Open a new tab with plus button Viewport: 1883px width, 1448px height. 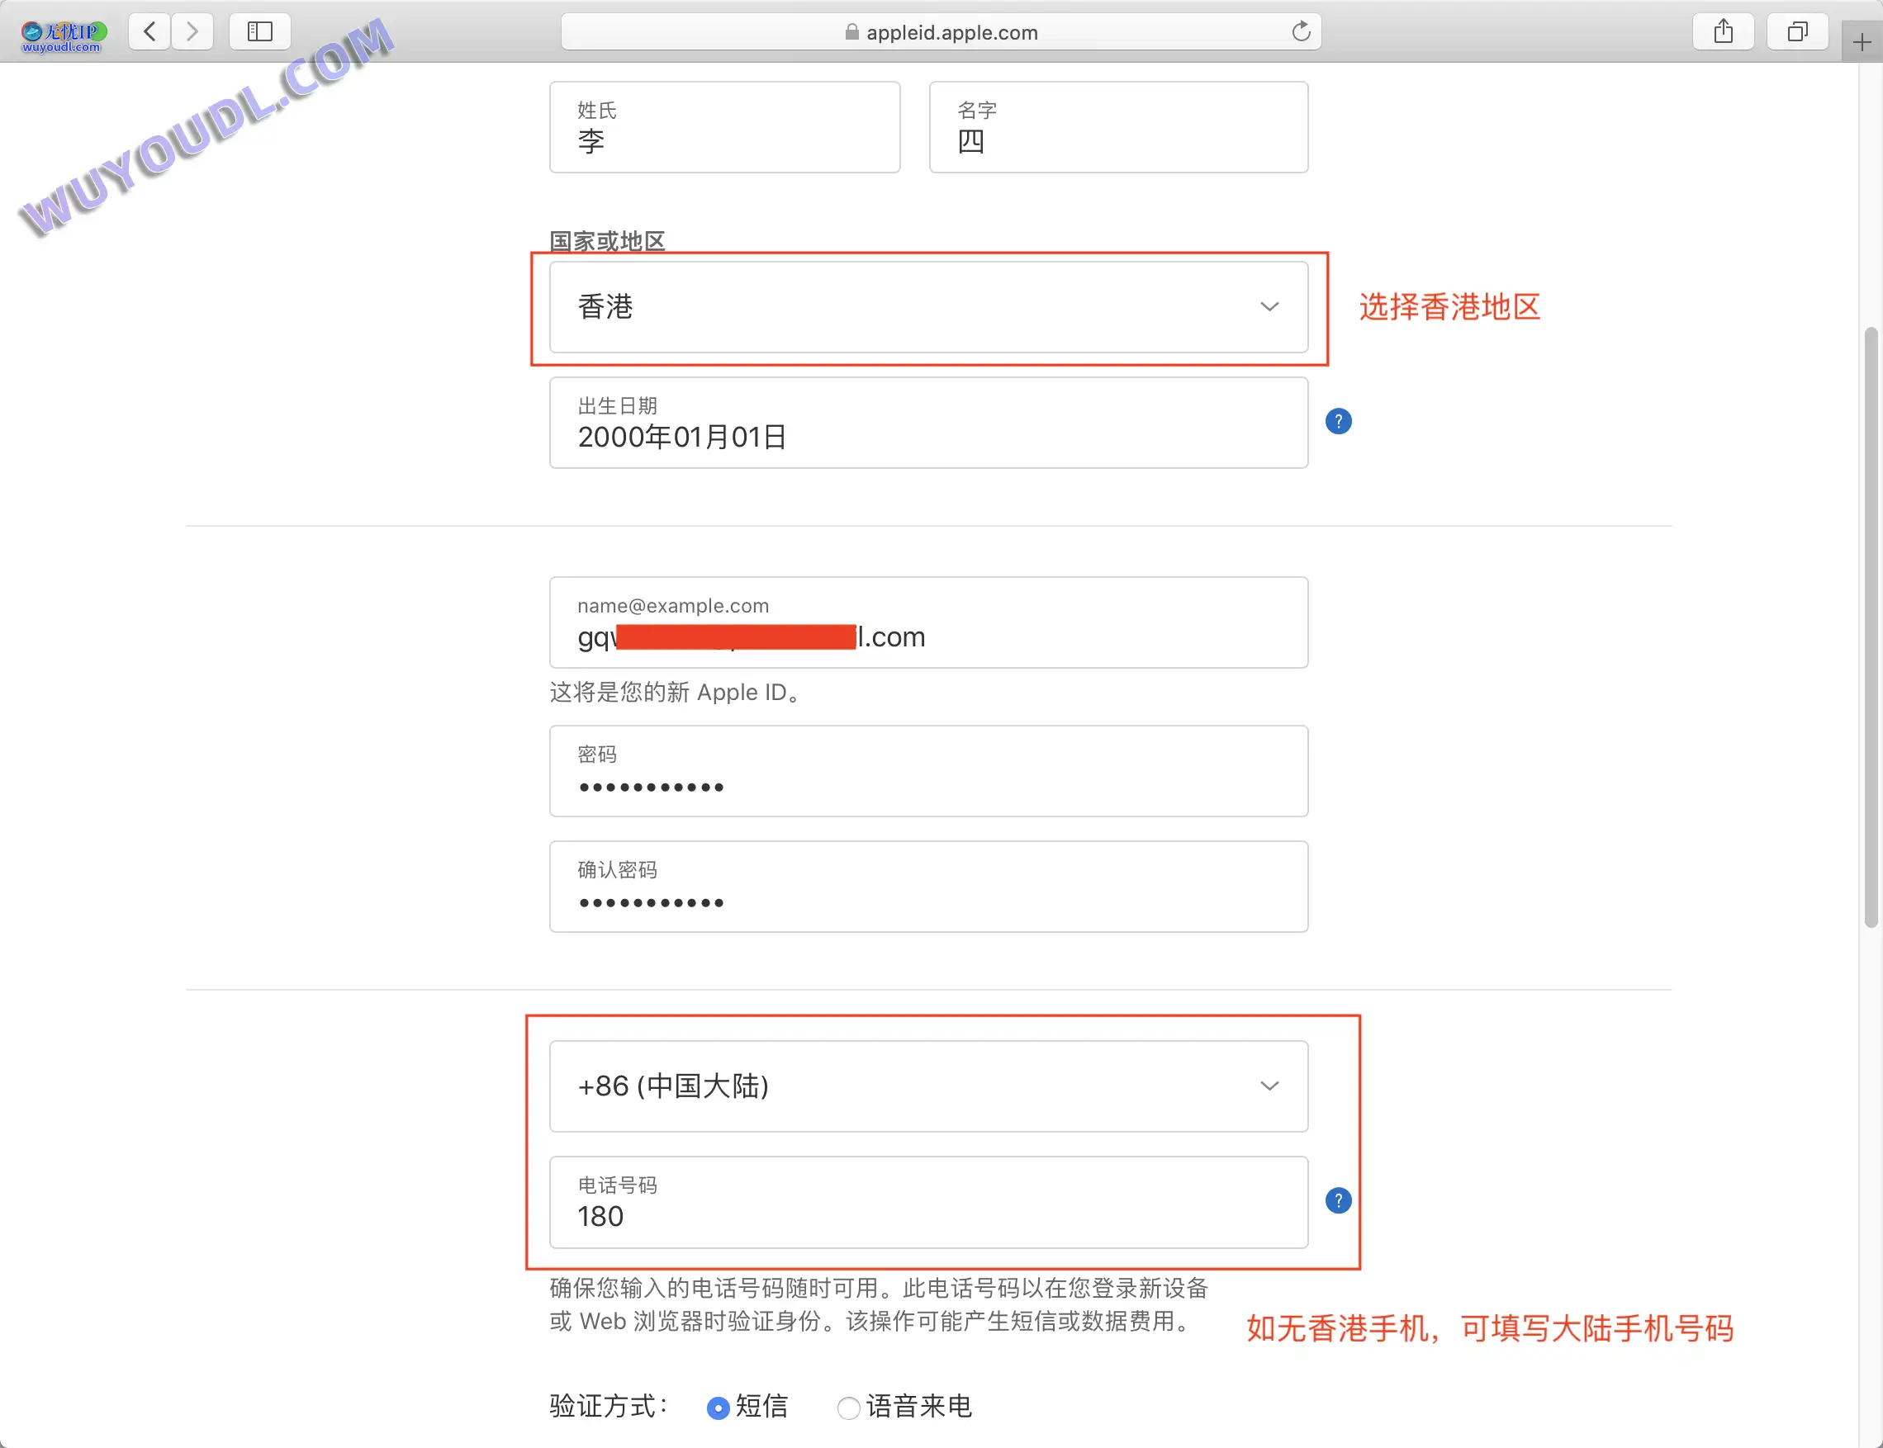[x=1862, y=42]
